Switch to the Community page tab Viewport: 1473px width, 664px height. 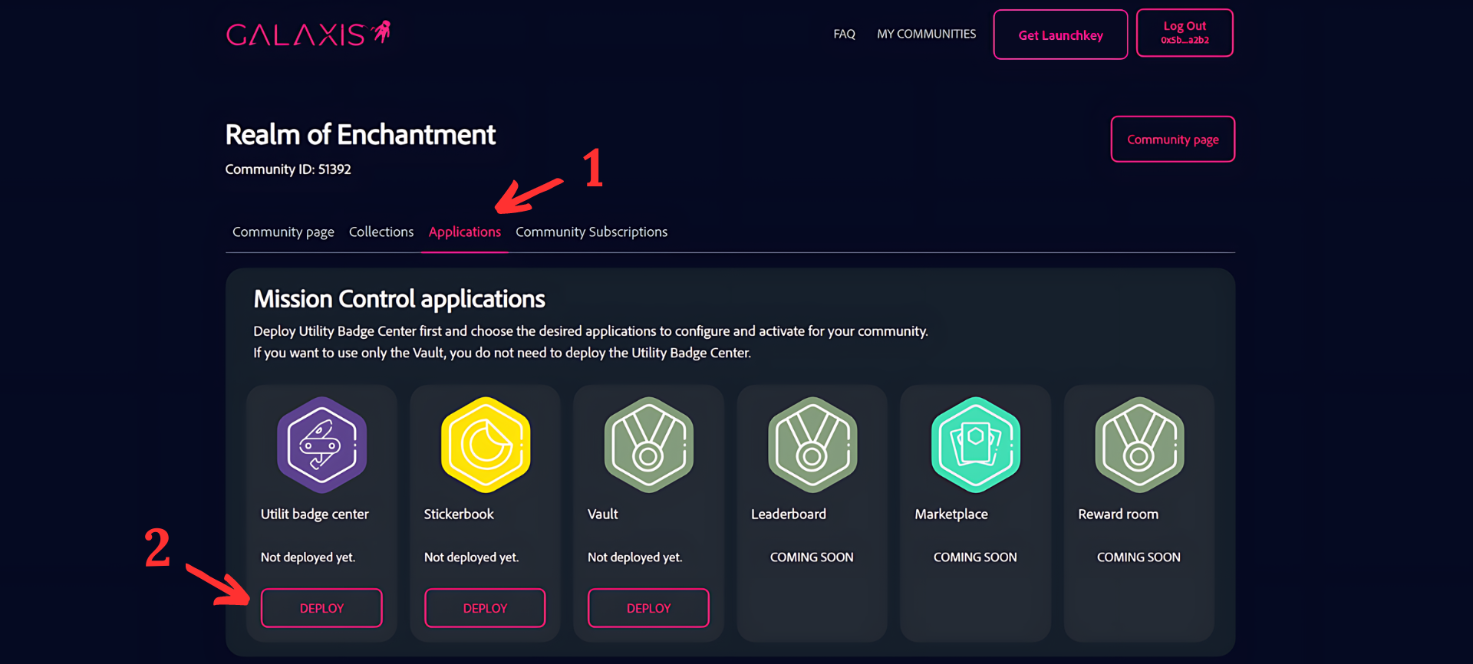(283, 232)
